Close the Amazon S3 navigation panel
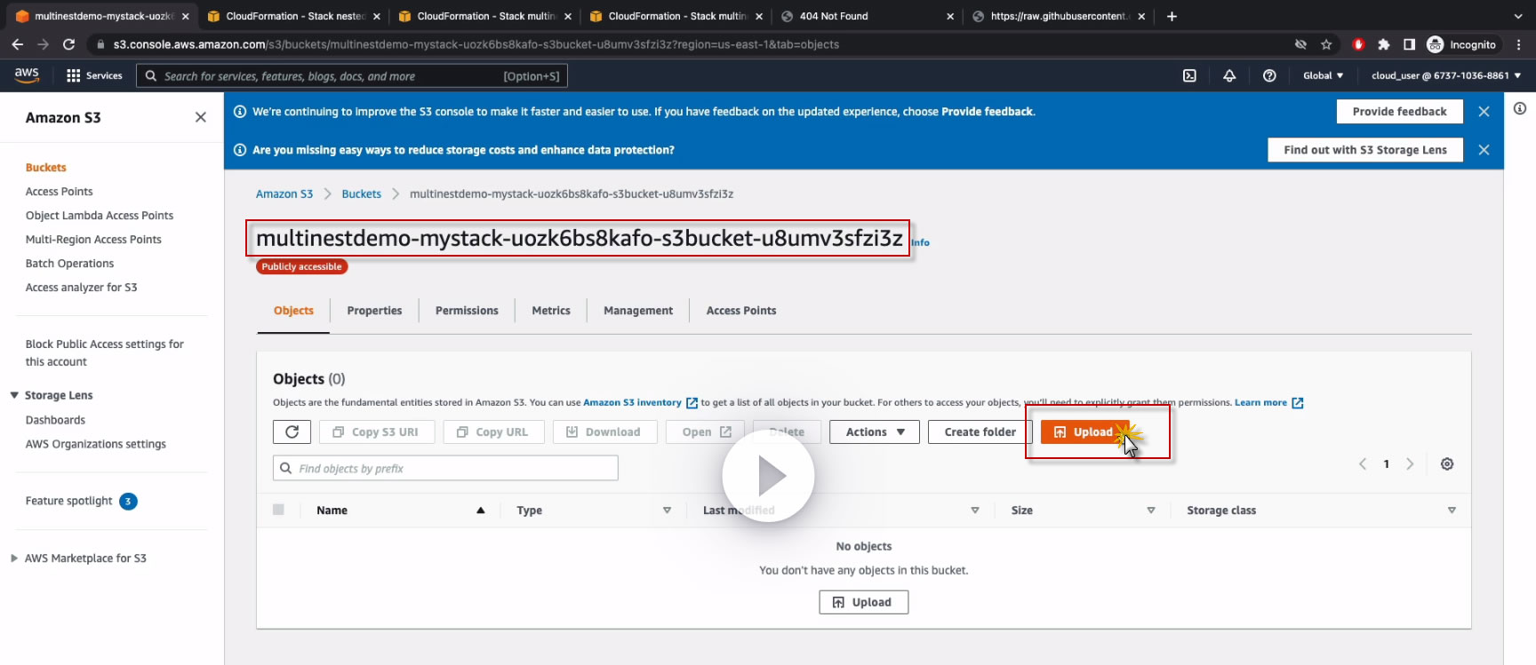The image size is (1536, 665). (201, 117)
